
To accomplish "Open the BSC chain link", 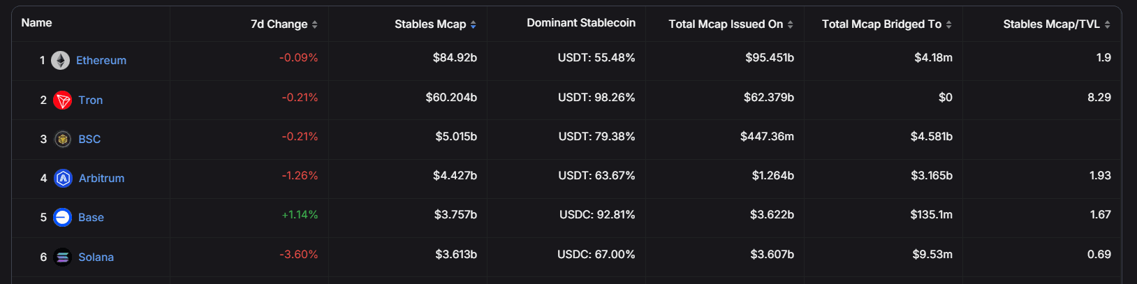I will click(89, 140).
